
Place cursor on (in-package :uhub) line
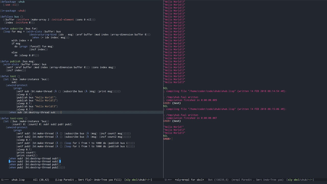coord(13,11)
